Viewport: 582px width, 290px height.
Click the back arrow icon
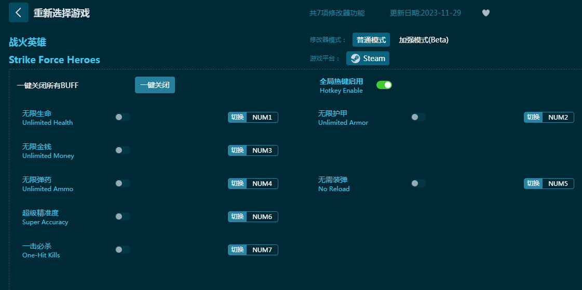(19, 12)
